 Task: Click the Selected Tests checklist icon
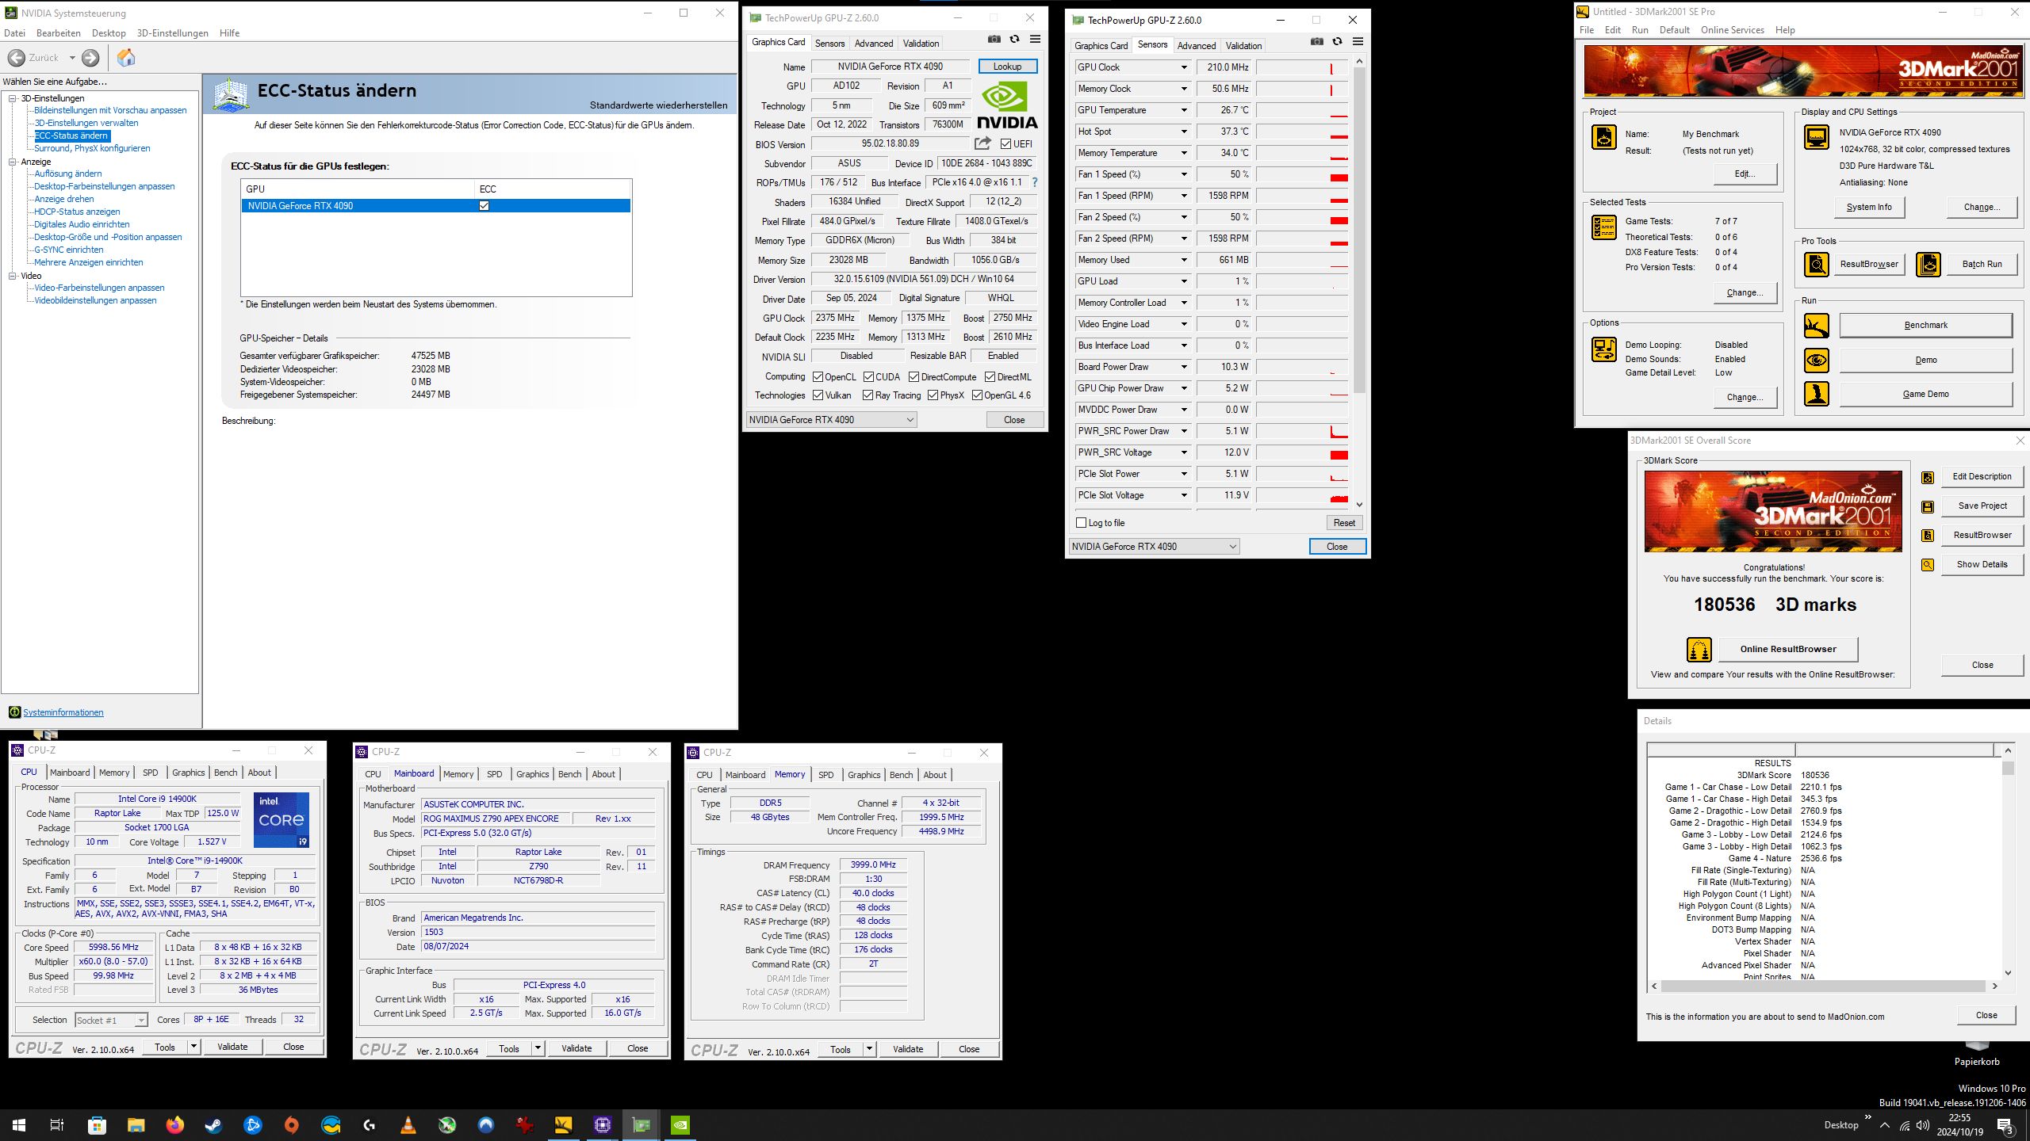tap(1604, 227)
